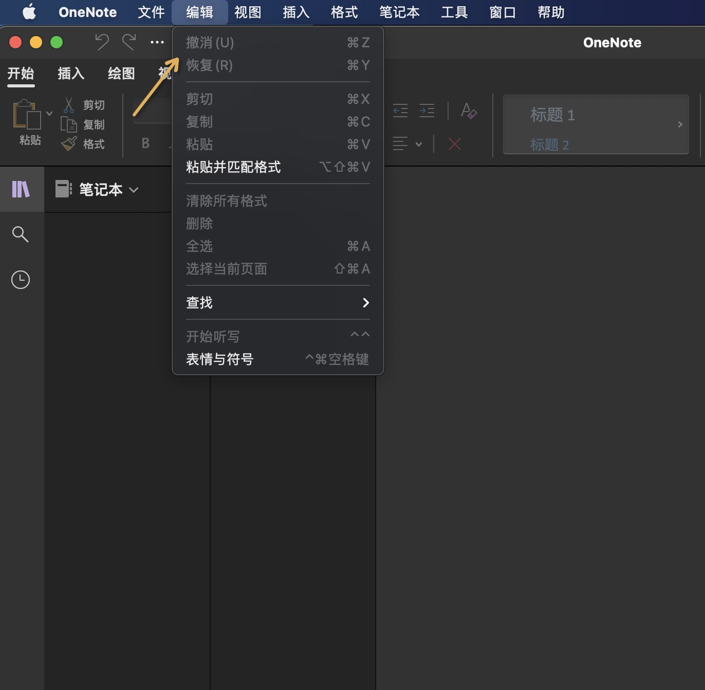Click the red Delete X icon
Viewport: 705px width, 690px height.
(x=455, y=144)
